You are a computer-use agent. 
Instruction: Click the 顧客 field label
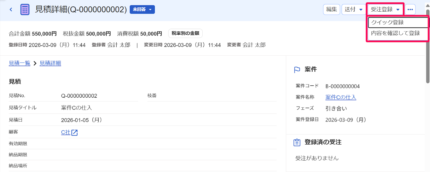tap(13, 132)
